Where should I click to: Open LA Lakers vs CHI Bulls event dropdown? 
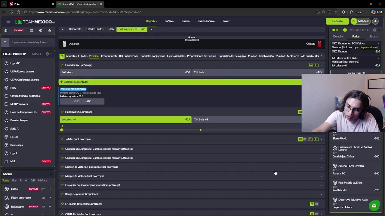tap(152, 29)
